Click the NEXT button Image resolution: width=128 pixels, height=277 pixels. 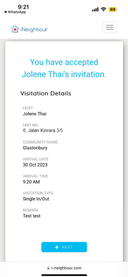[x=64, y=247]
